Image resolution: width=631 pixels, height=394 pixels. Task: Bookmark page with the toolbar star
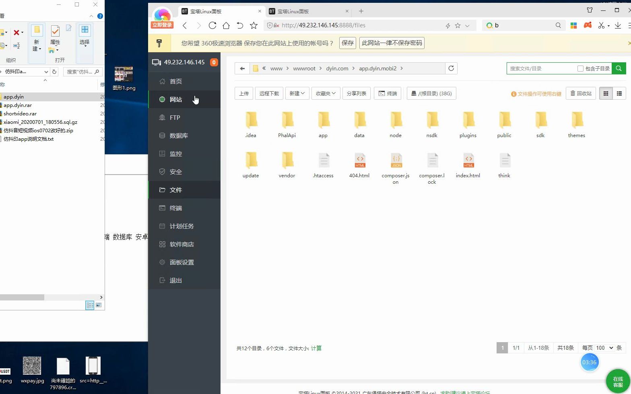coord(254,25)
